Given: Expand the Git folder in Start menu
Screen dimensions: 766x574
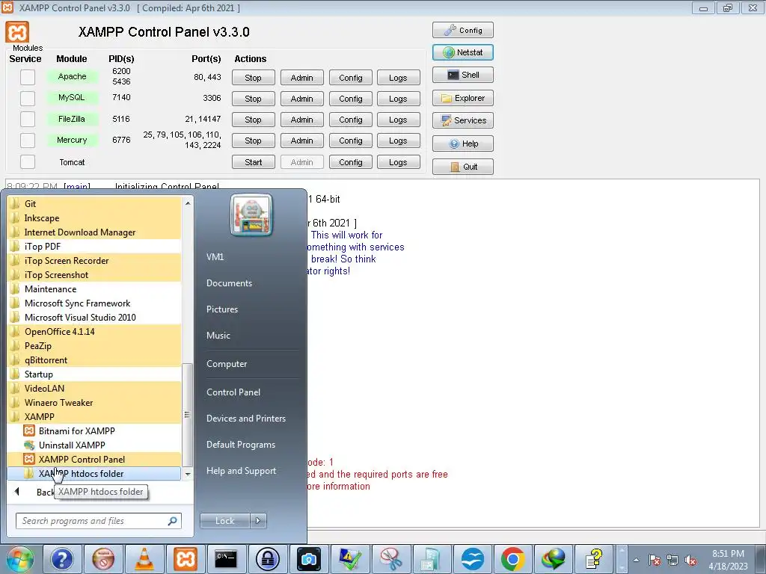Looking at the screenshot, I should tap(94, 204).
